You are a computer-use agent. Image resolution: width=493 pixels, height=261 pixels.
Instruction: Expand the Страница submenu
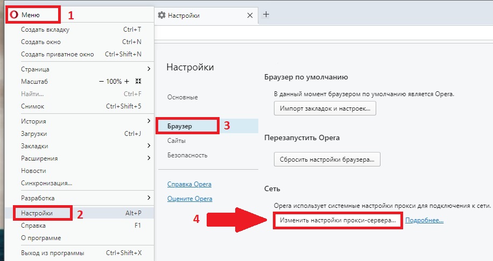[x=149, y=69]
